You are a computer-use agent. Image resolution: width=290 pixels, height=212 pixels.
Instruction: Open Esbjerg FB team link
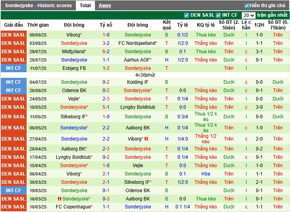[x=74, y=68]
